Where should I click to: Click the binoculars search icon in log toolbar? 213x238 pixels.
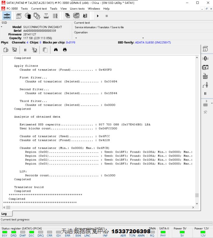(x=56, y=50)
